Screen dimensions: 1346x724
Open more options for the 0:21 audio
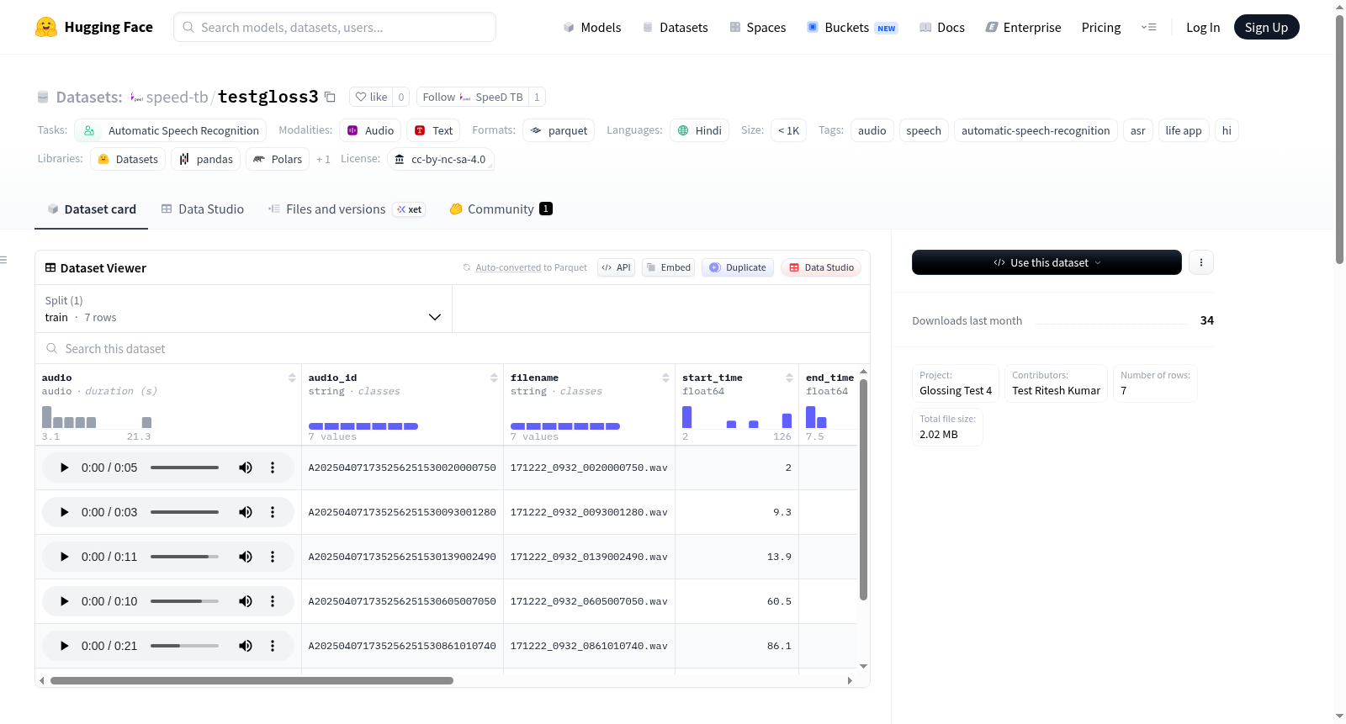coord(273,646)
